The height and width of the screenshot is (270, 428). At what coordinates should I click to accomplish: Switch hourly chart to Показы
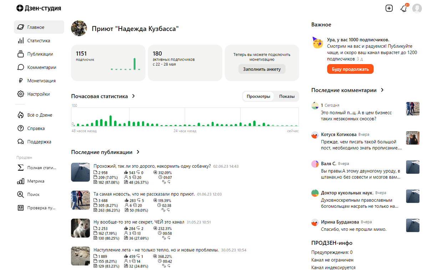coord(287,97)
